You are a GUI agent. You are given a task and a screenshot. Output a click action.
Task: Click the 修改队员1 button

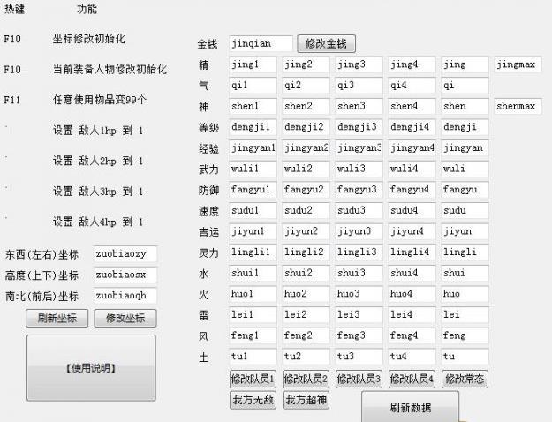tap(253, 379)
